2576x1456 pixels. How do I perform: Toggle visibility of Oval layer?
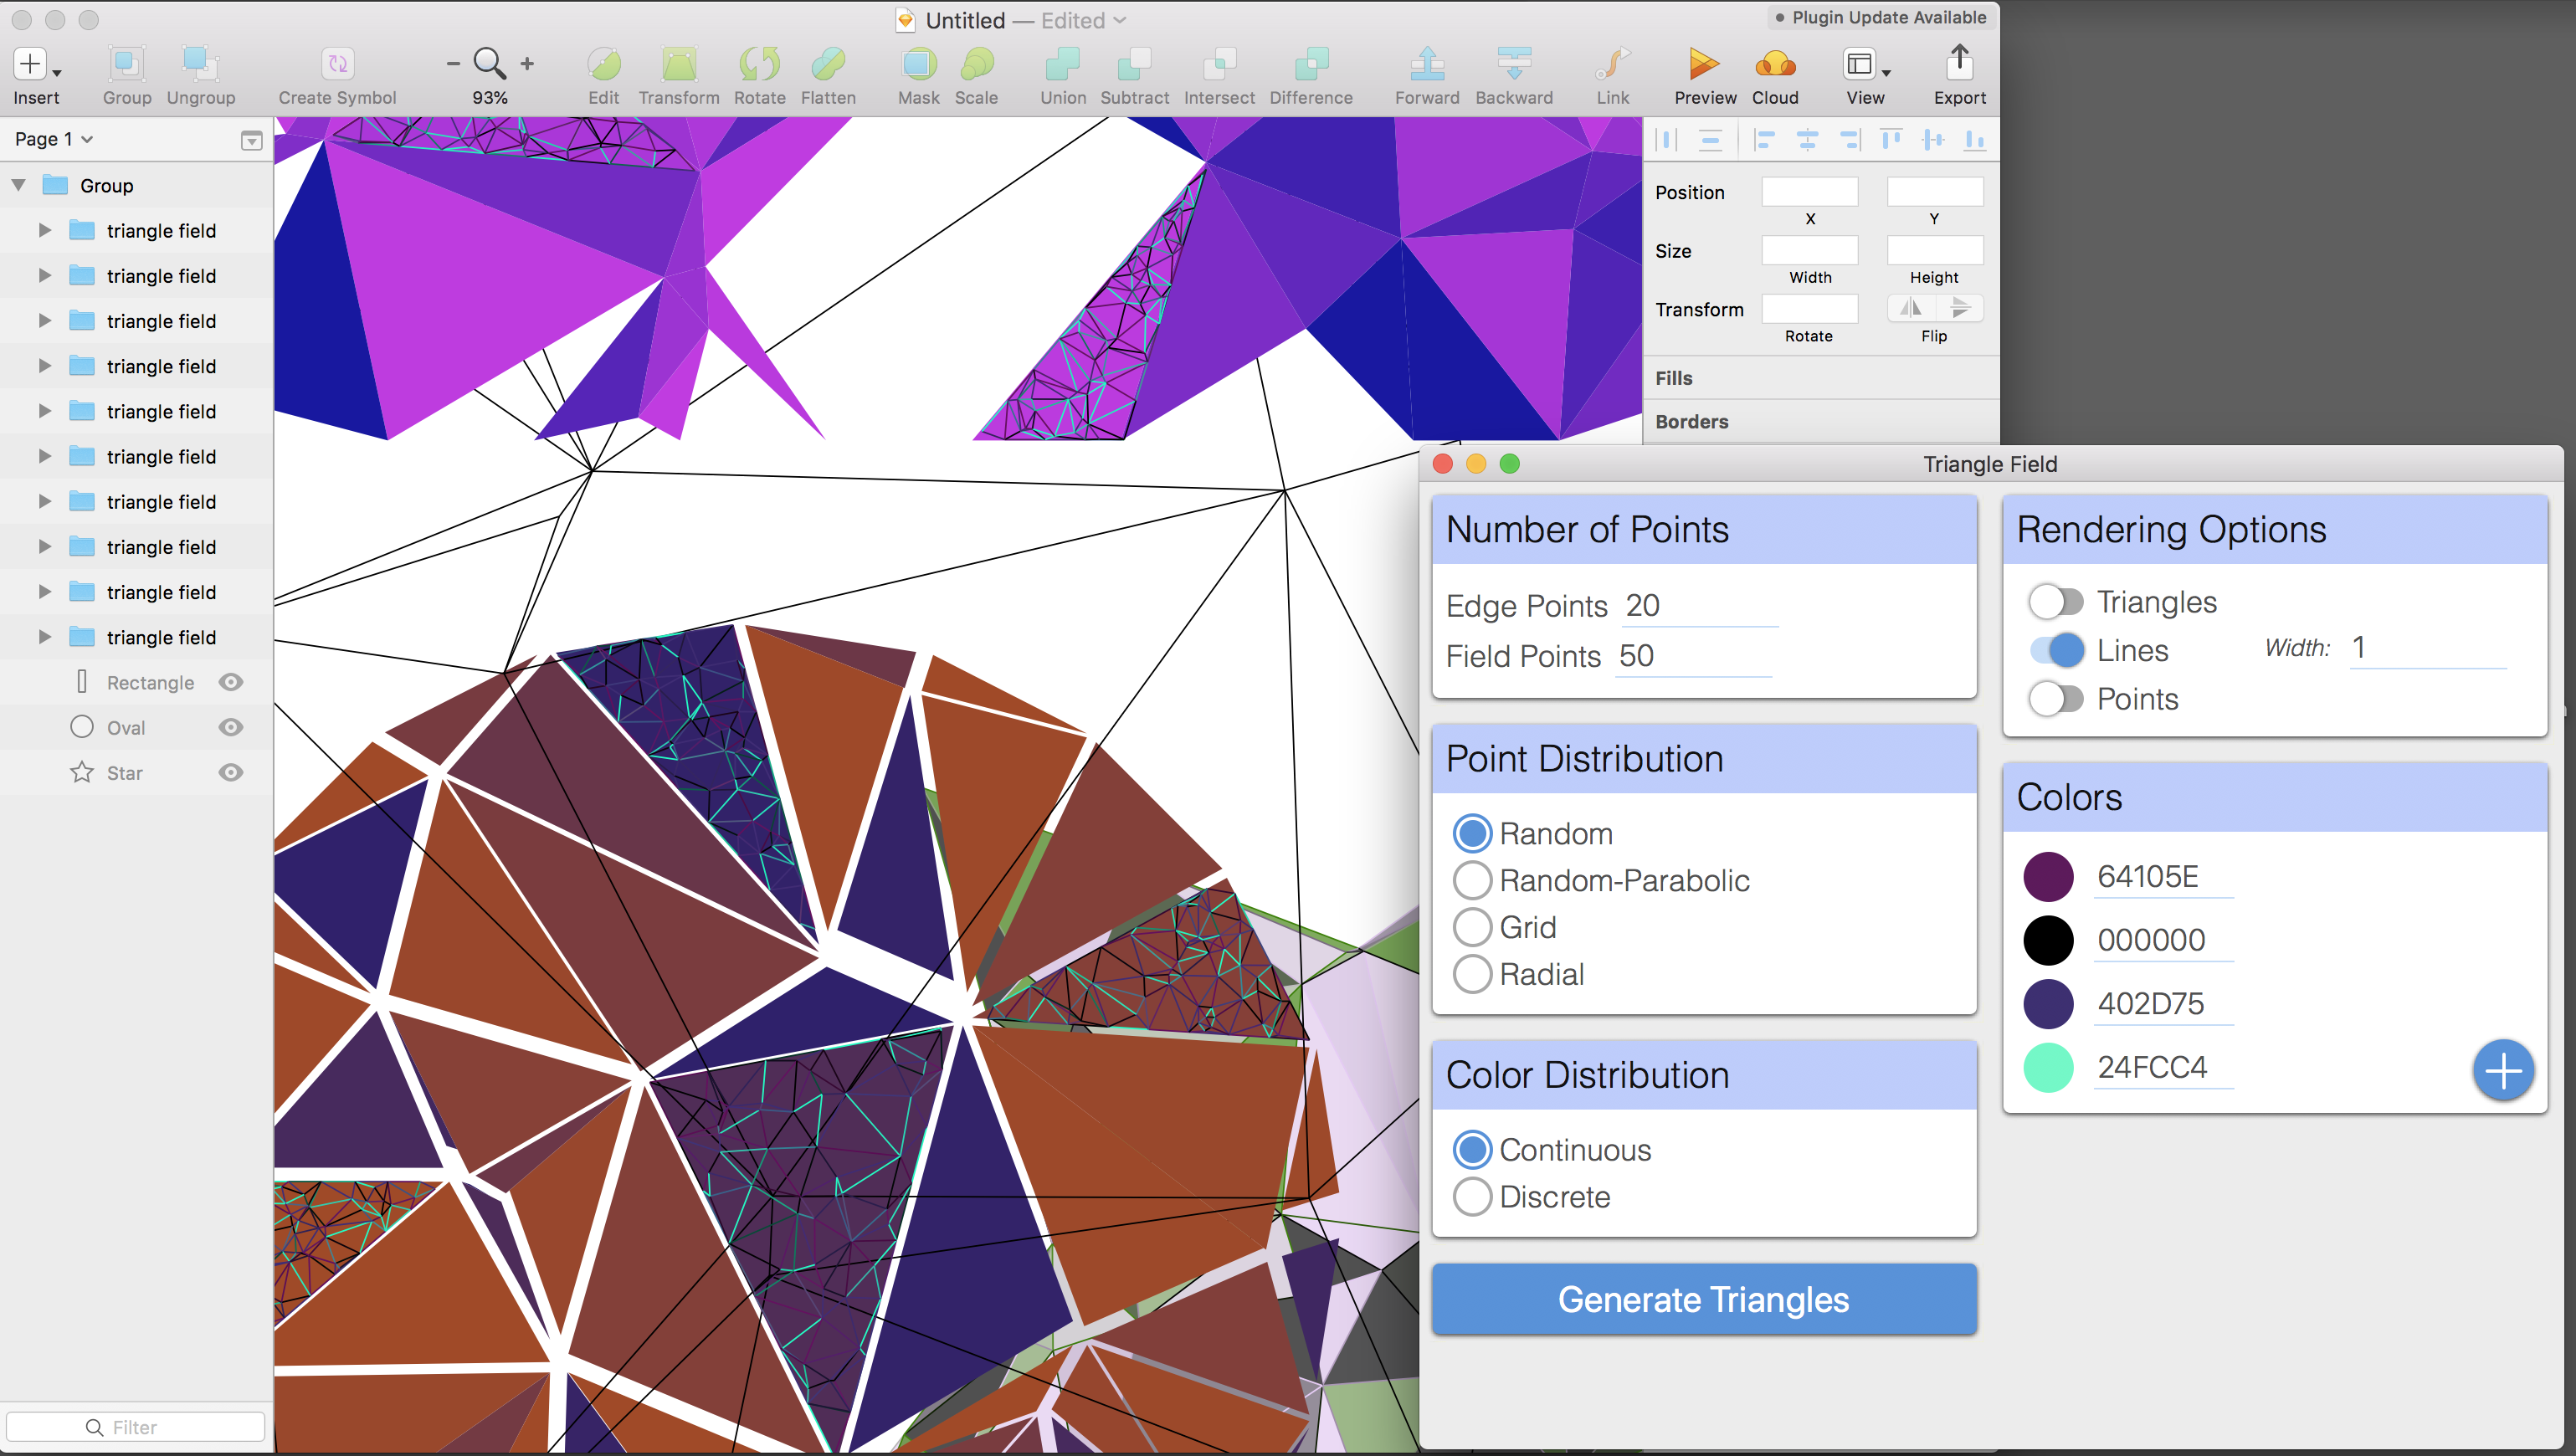click(x=231, y=727)
